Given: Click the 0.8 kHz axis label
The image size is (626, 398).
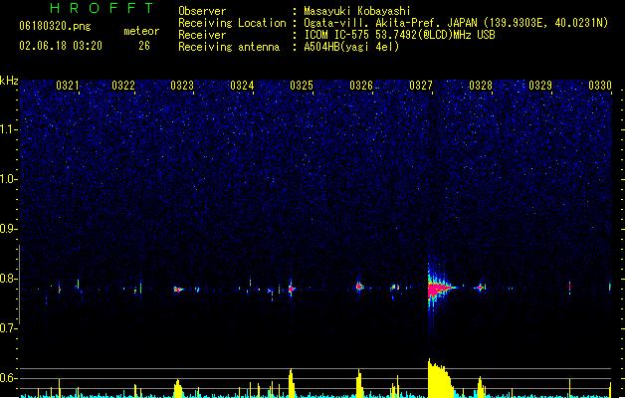Looking at the screenshot, I should tap(9, 279).
